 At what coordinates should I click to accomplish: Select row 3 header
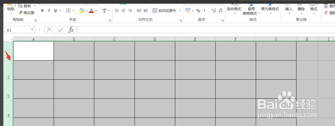(8, 89)
